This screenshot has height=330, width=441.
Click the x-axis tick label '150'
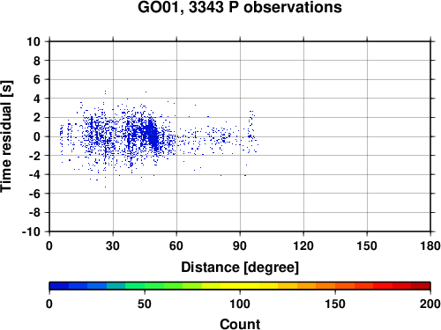pyautogui.click(x=367, y=246)
